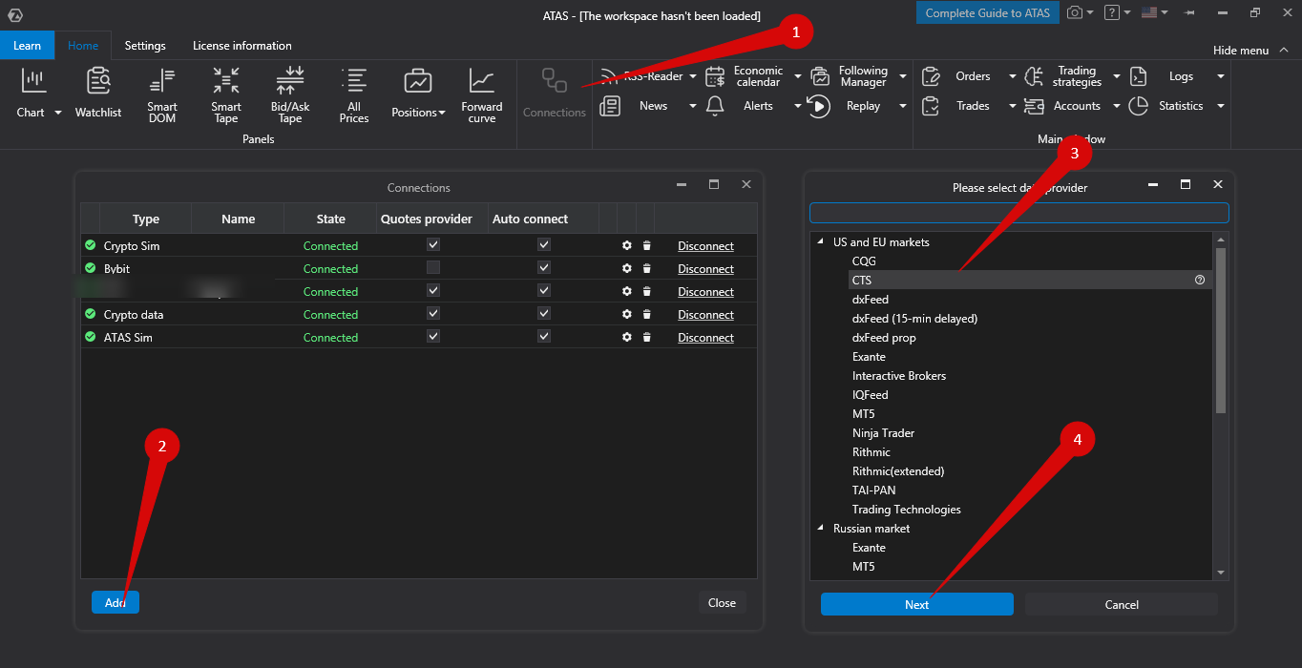Open the Alerts bell icon
This screenshot has width=1302, height=668.
715,106
